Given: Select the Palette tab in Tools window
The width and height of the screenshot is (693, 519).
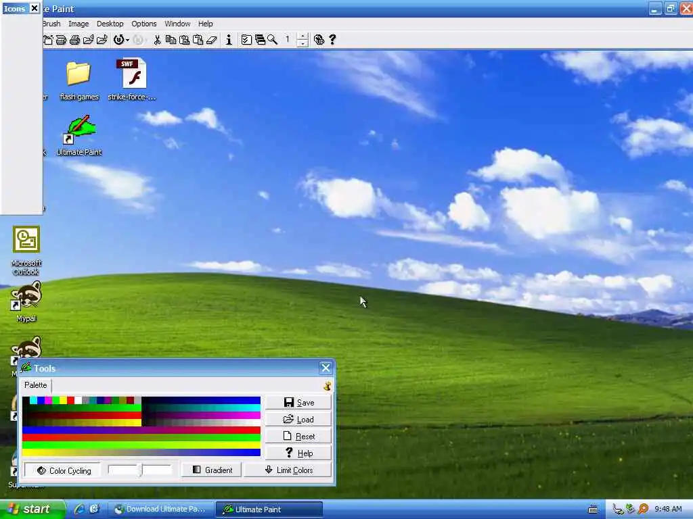Looking at the screenshot, I should (x=36, y=385).
